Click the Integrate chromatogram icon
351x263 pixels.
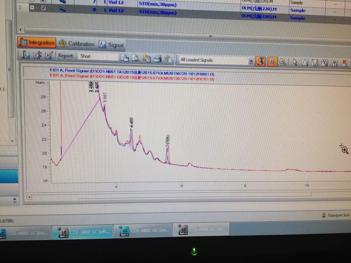pyautogui.click(x=26, y=54)
